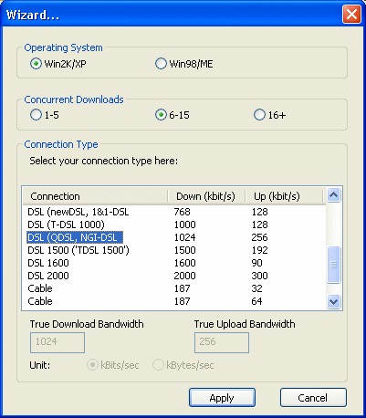Click the True Download Bandwidth field
Screen dimensions: 366x418
click(x=58, y=342)
